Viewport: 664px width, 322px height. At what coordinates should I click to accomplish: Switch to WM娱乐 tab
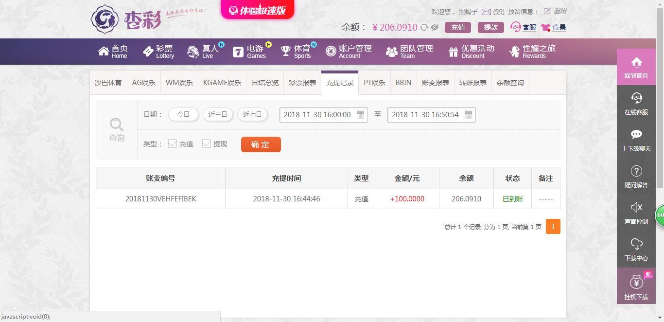[x=179, y=83]
